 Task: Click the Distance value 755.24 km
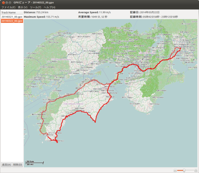pos(42,12)
